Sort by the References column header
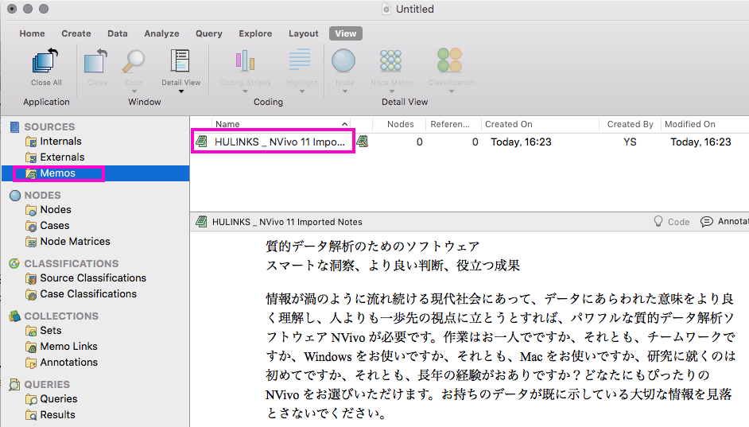The width and height of the screenshot is (749, 427). (449, 124)
